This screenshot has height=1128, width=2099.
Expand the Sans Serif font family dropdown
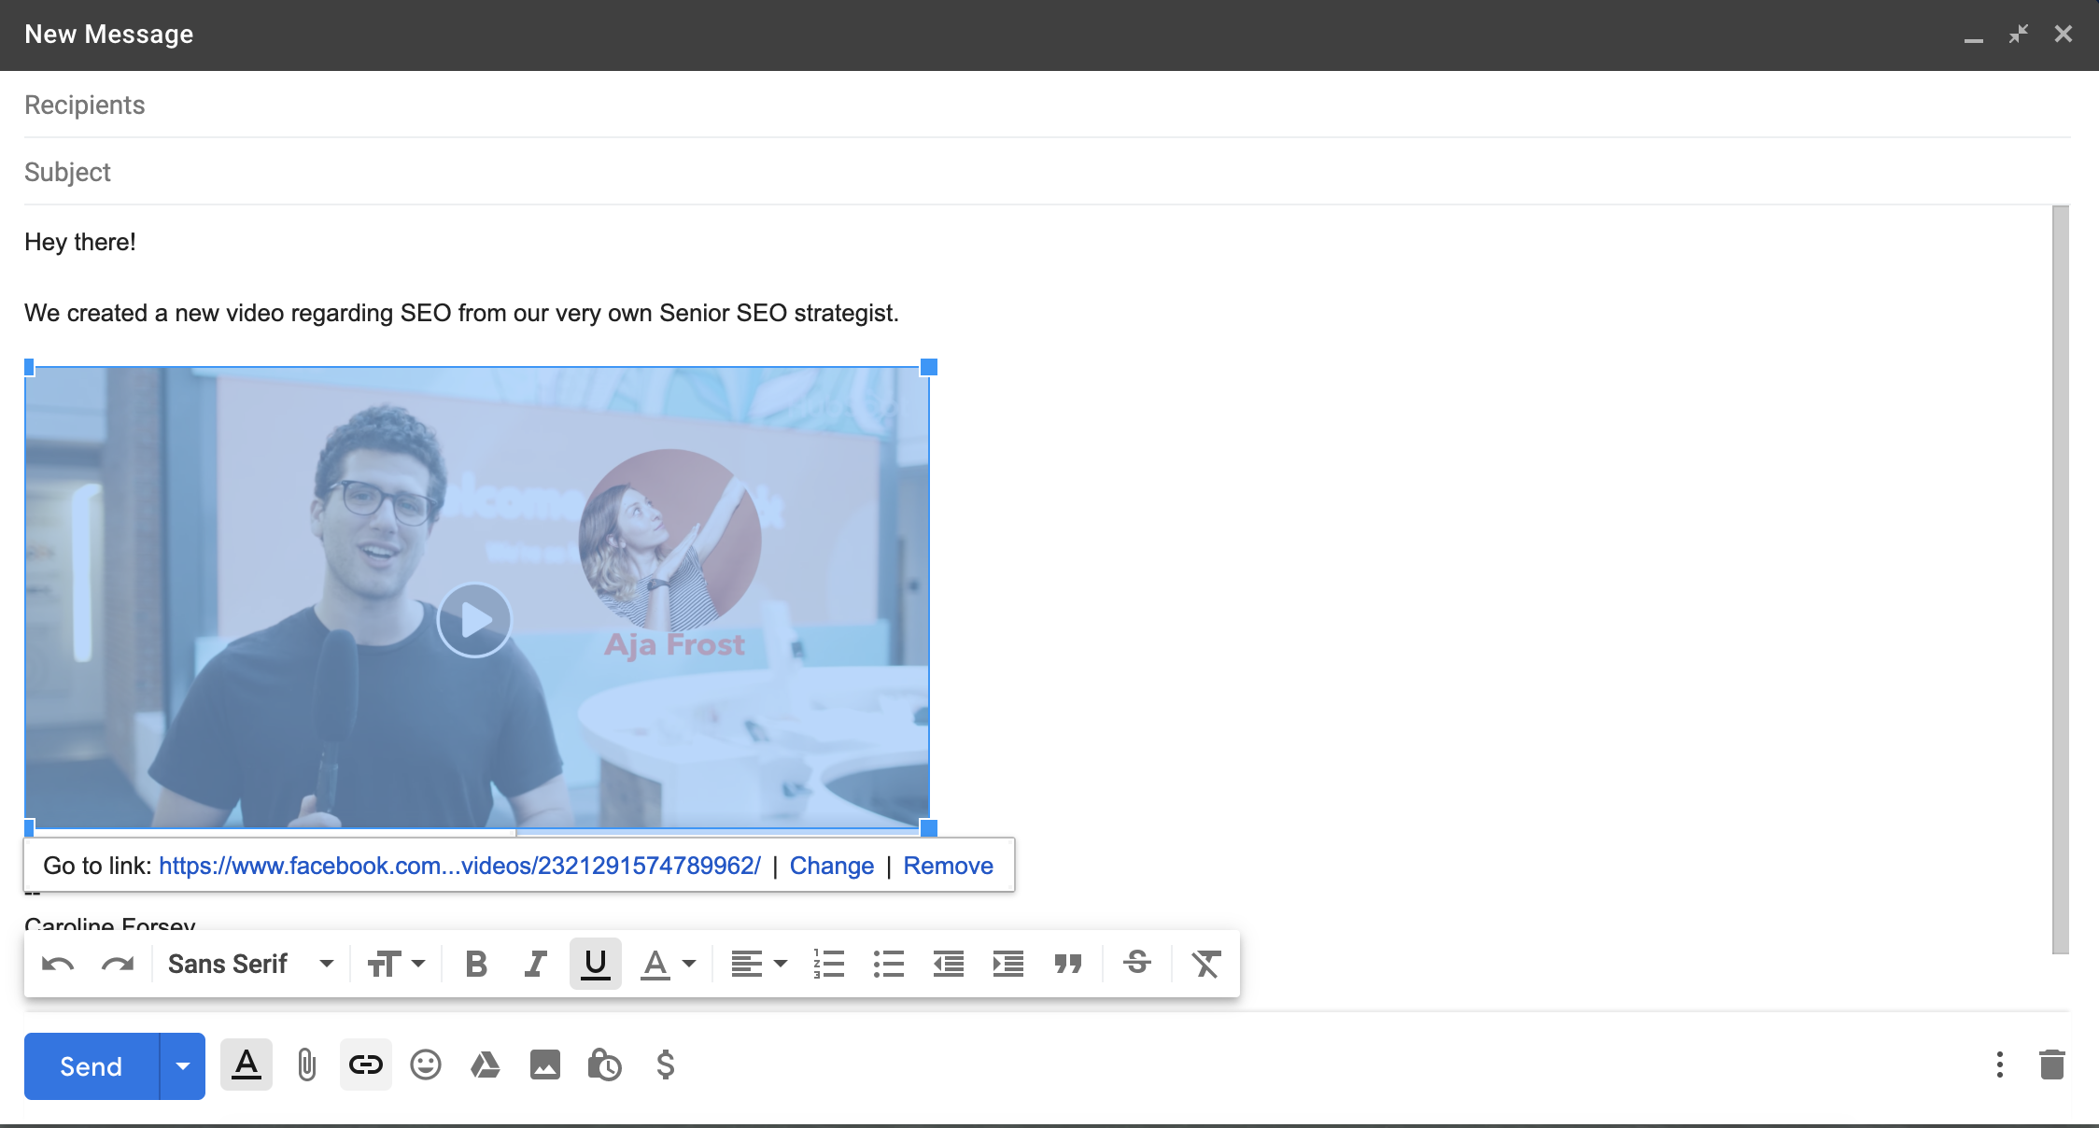[x=325, y=963]
